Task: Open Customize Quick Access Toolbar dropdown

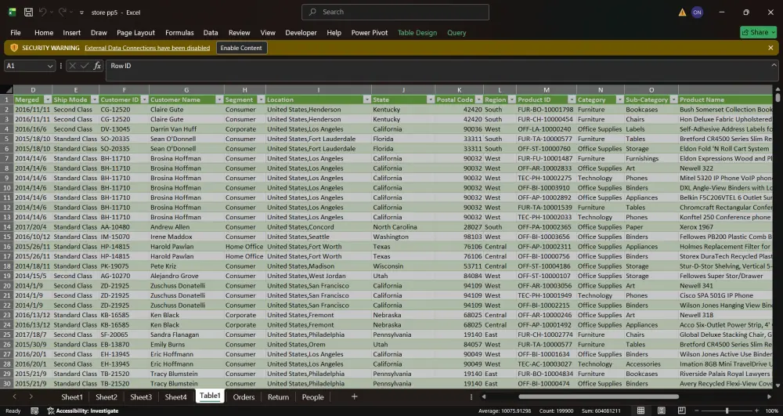Action: tap(81, 13)
